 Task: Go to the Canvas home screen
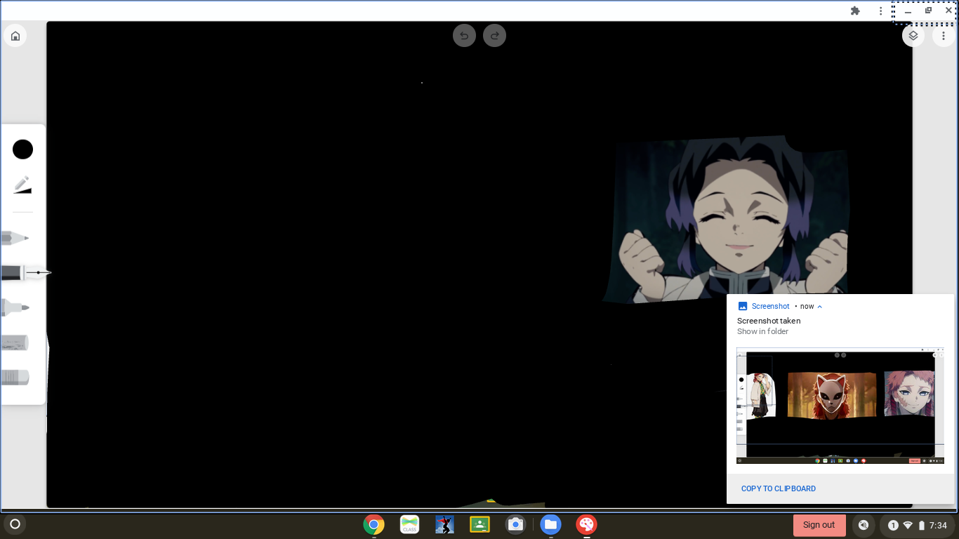[15, 36]
